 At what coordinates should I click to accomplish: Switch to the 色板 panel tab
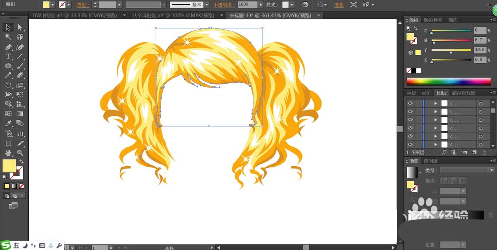coord(412,93)
